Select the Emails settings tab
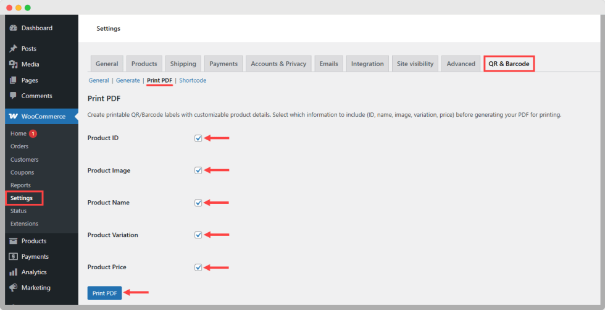 [328, 64]
